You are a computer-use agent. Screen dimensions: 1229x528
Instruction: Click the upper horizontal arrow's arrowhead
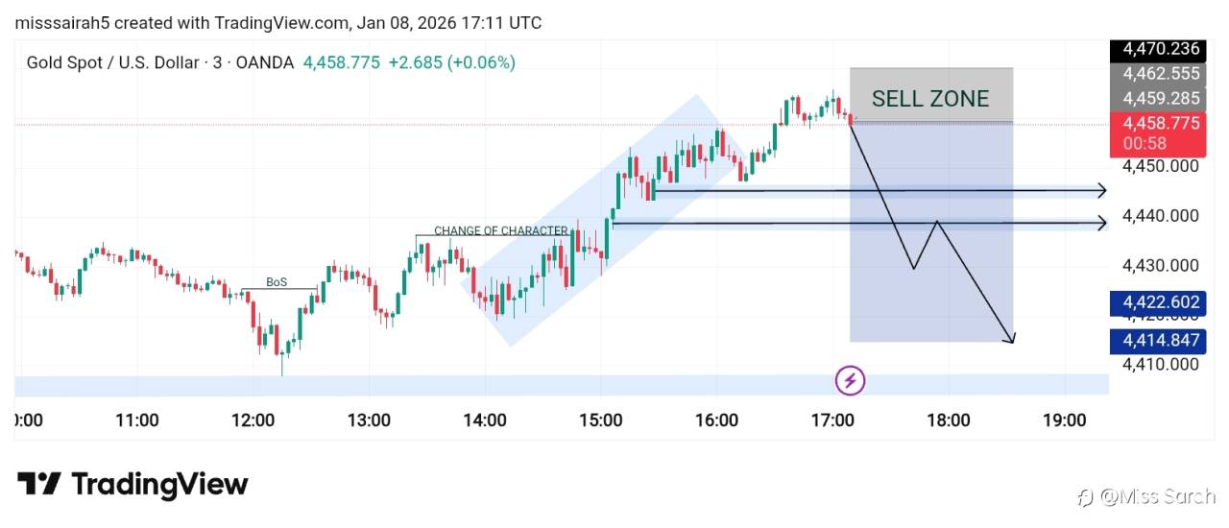click(1102, 191)
